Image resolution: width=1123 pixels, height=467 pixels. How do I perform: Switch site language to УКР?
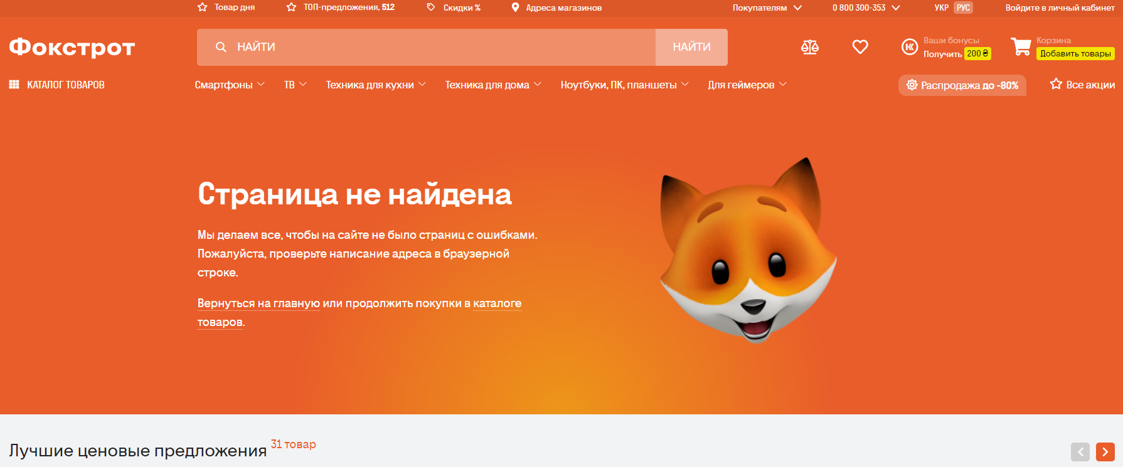(x=941, y=8)
